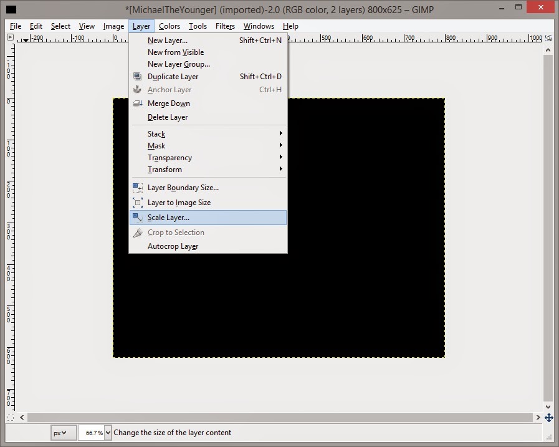
Task: Click the Crop to Selection brush icon
Action: tap(137, 232)
